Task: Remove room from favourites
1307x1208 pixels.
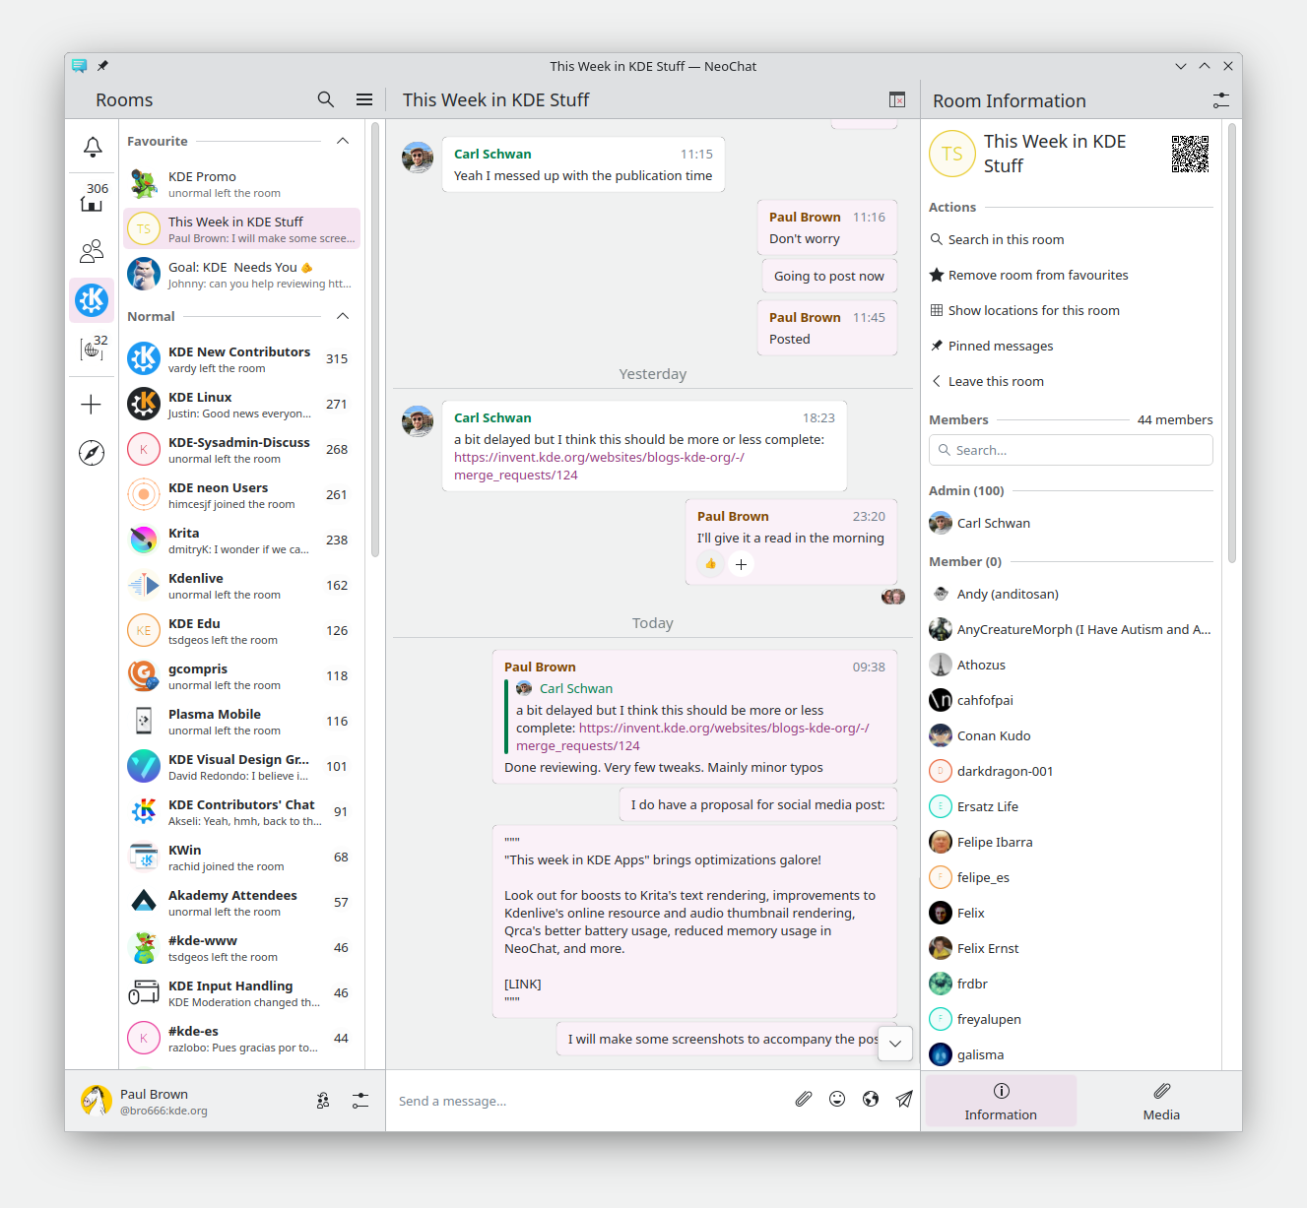Action: click(x=1037, y=275)
